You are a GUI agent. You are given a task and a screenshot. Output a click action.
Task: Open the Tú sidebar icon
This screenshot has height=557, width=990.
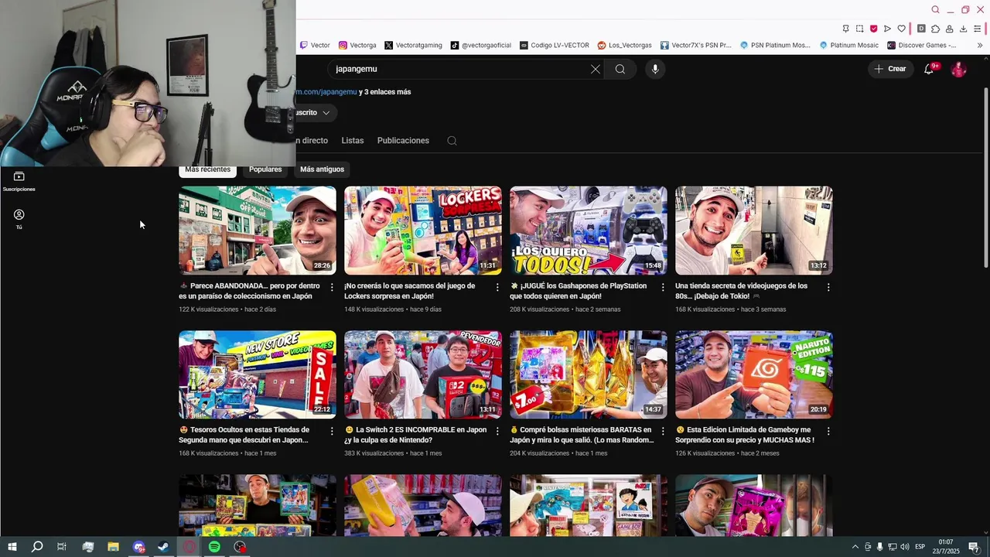tap(19, 219)
